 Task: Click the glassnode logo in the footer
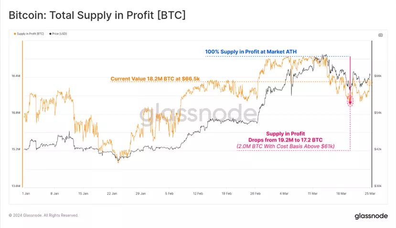pyautogui.click(x=371, y=216)
